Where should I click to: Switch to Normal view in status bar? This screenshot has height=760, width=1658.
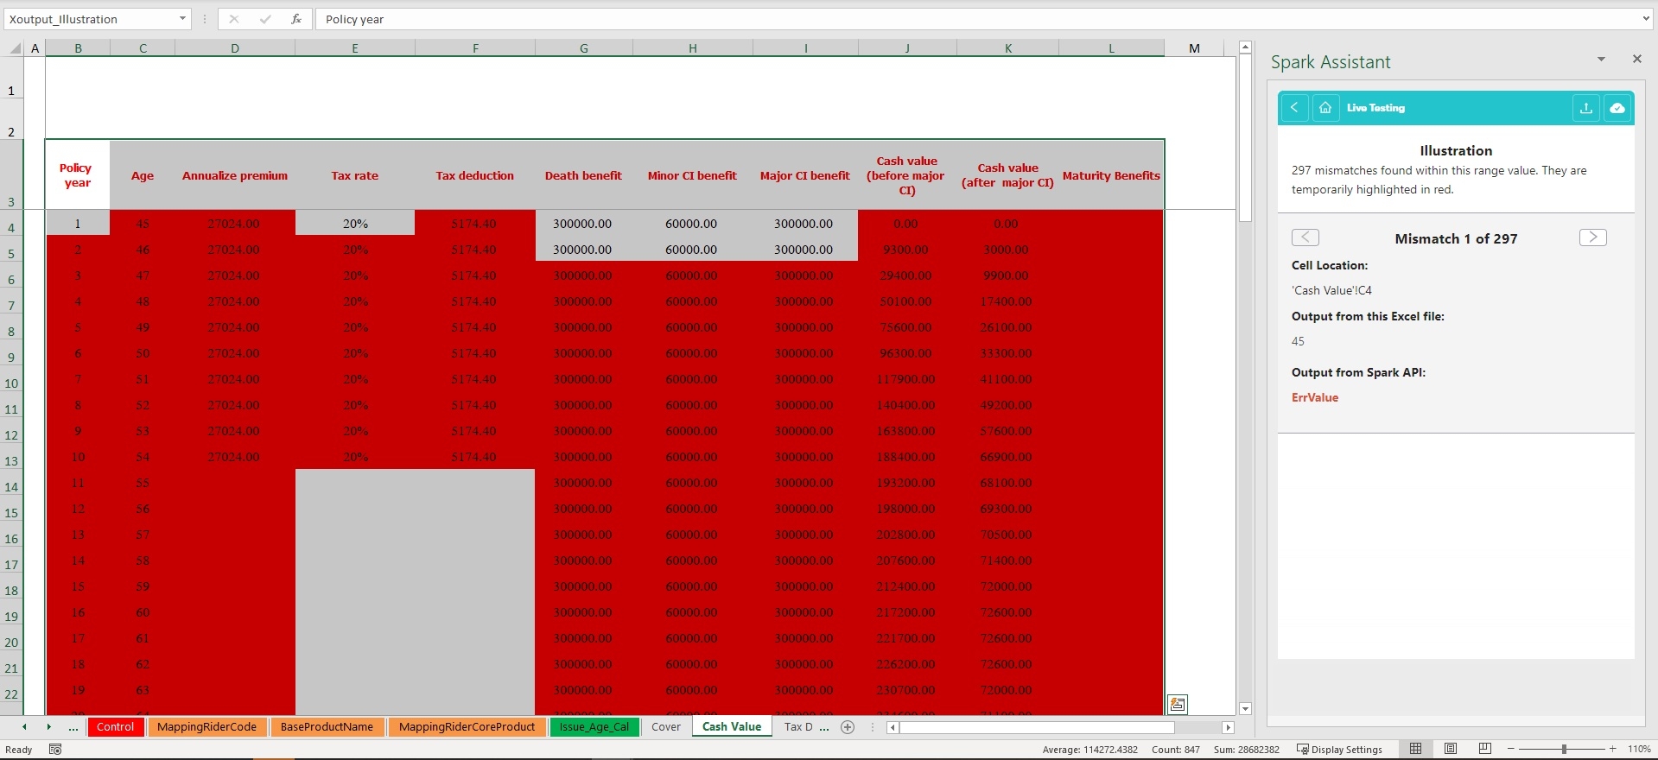1415,749
